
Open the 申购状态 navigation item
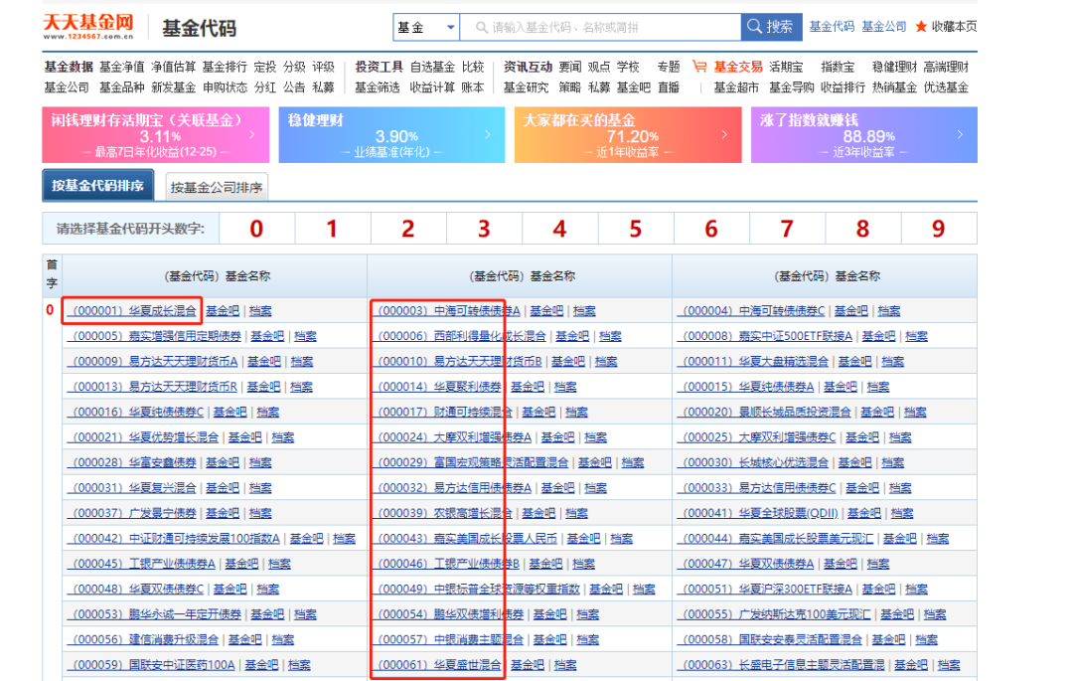tap(225, 87)
